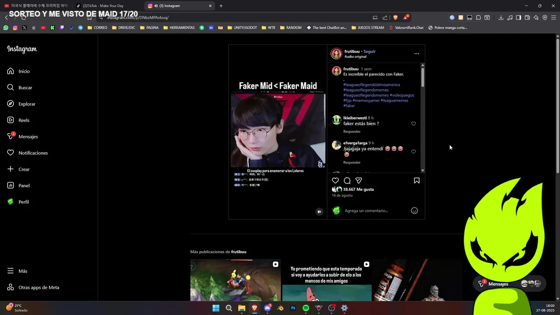Open the League gameplay reel thumbnail
Screen dimensions: 560x315
tap(235, 280)
